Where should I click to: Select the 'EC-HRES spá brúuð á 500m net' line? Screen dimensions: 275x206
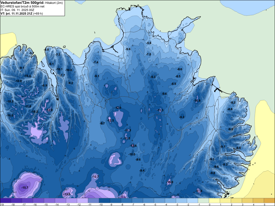click(23, 6)
